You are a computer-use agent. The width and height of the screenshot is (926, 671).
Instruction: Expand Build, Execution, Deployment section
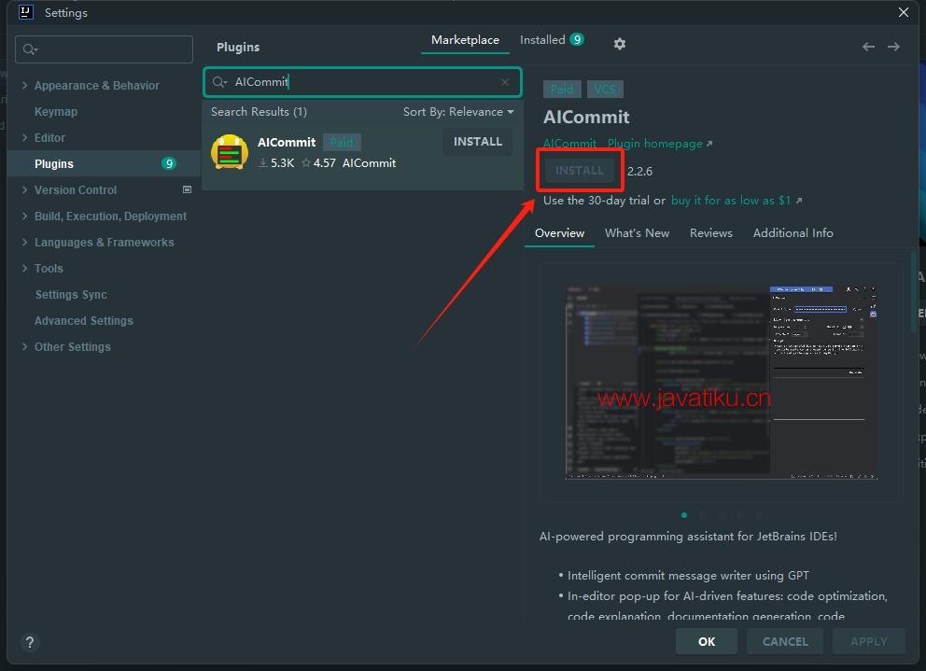tap(24, 217)
